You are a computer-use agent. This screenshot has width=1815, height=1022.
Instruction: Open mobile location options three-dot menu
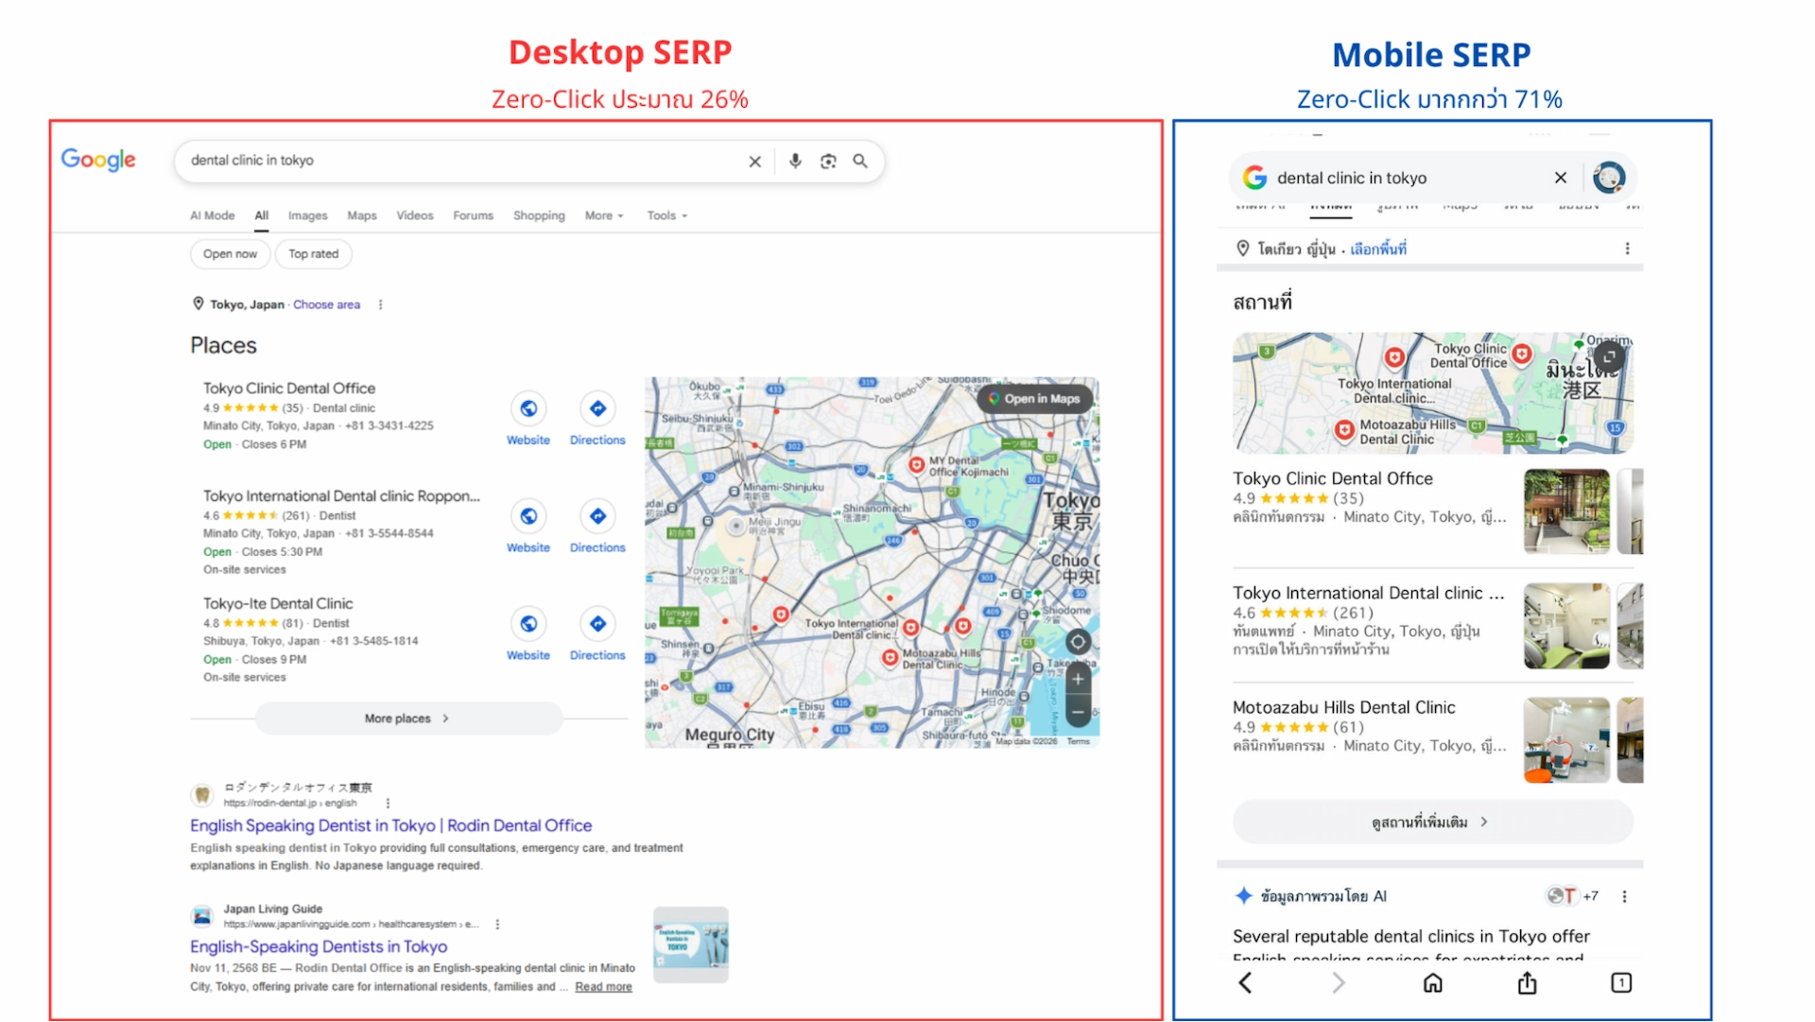coord(1627,249)
